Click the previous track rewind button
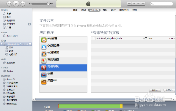This screenshot has width=176, height=111. 9,4
